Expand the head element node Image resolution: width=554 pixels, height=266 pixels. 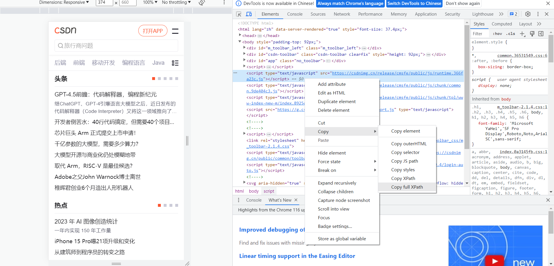pyautogui.click(x=240, y=35)
